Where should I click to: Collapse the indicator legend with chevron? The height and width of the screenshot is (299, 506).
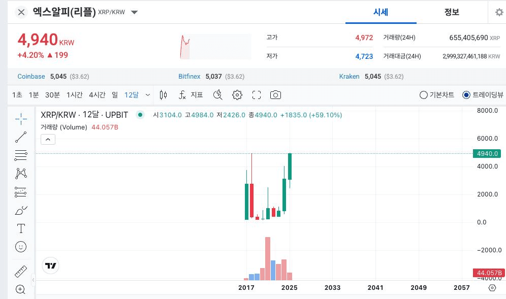pyautogui.click(x=48, y=139)
